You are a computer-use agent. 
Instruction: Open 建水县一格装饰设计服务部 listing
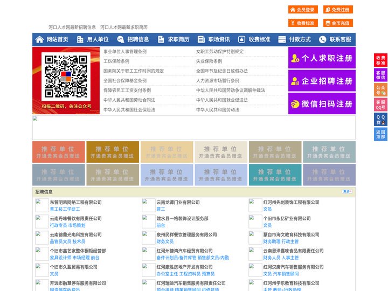pos(182,218)
